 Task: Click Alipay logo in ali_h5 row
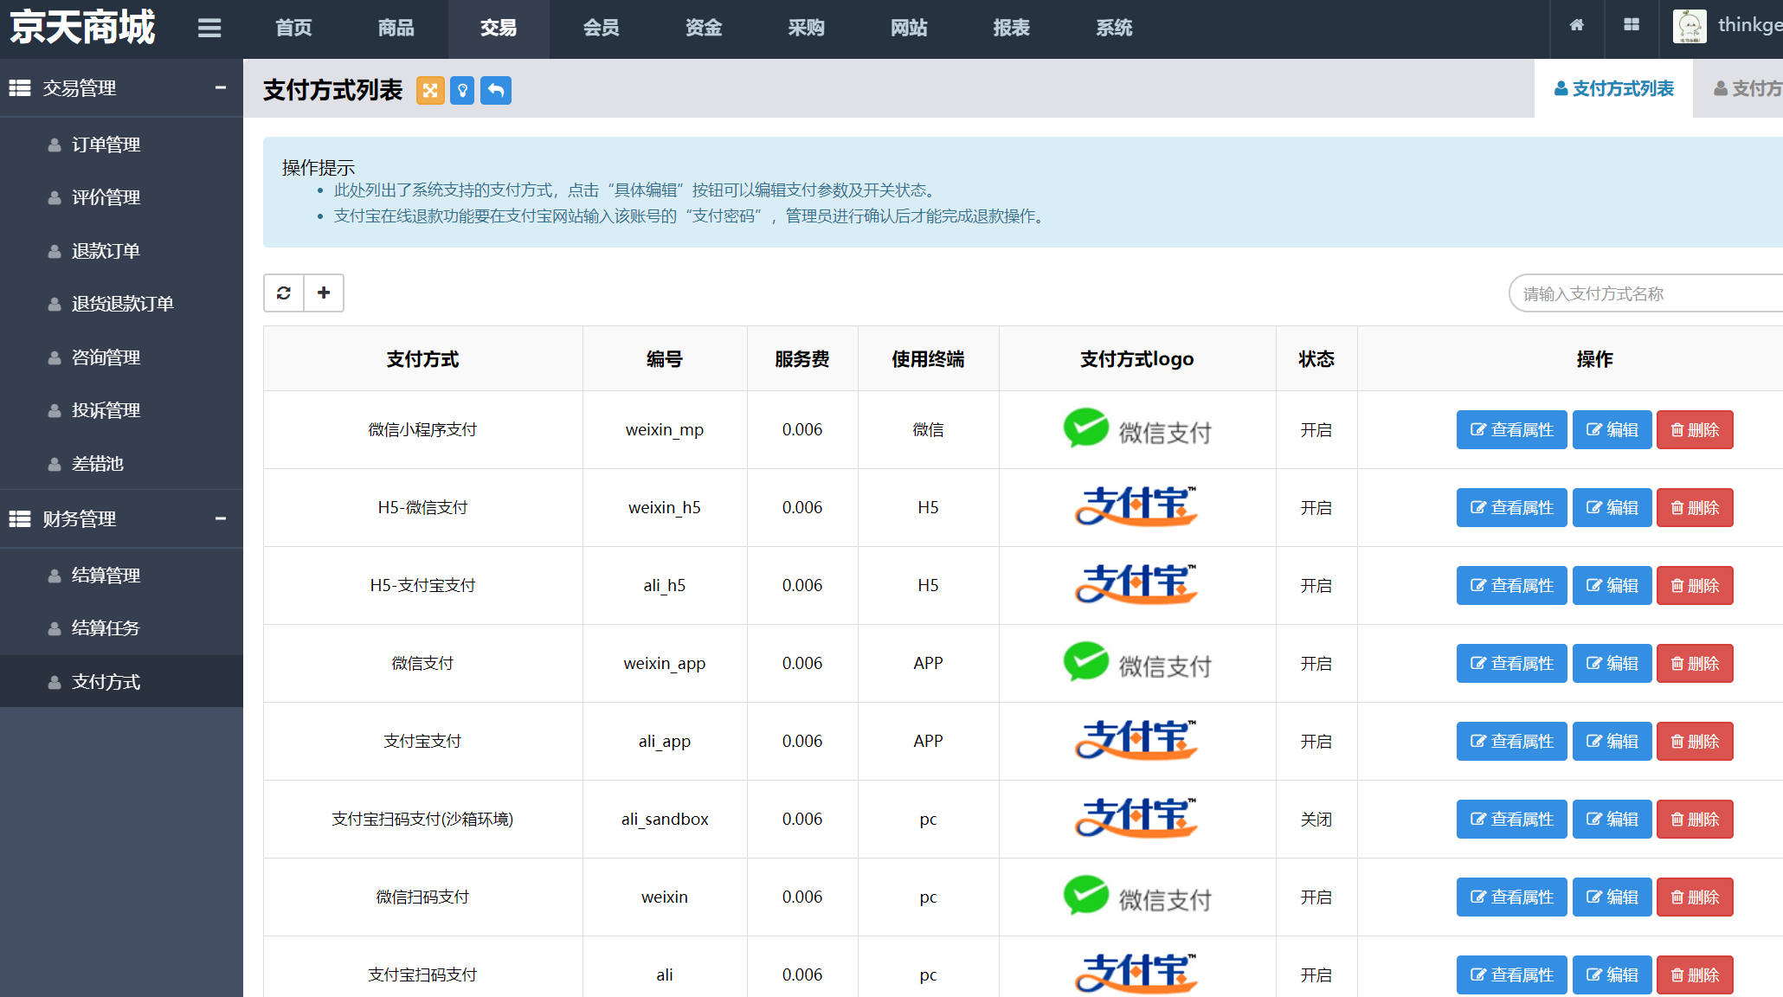(1136, 585)
